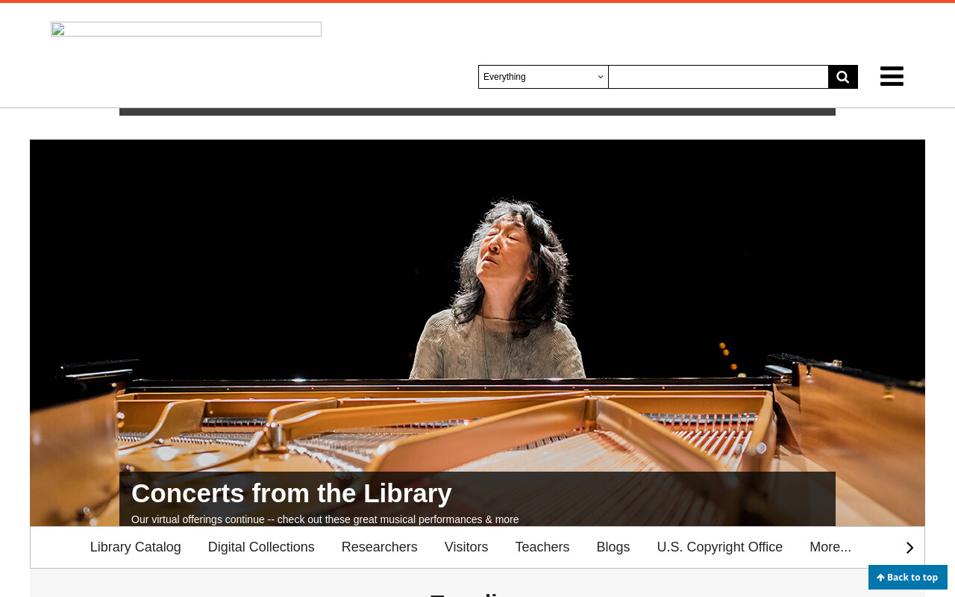This screenshot has height=597, width=955.
Task: Select the Visitors navigation item
Action: (x=466, y=547)
